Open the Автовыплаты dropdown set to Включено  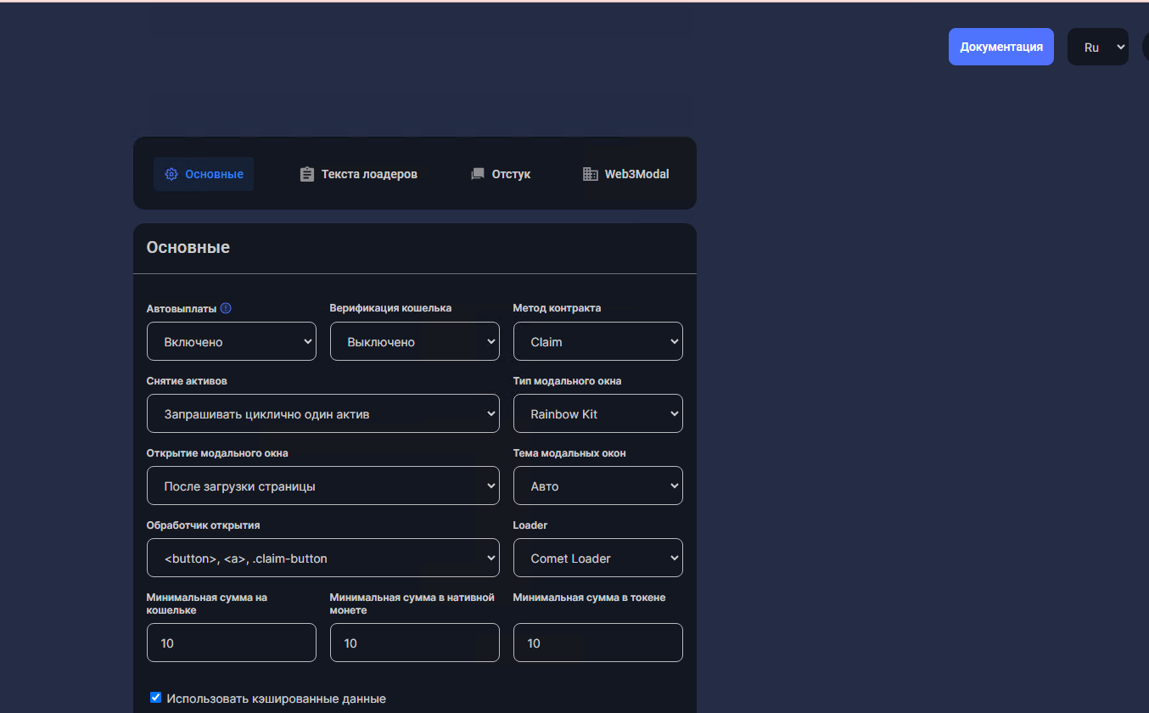point(231,341)
